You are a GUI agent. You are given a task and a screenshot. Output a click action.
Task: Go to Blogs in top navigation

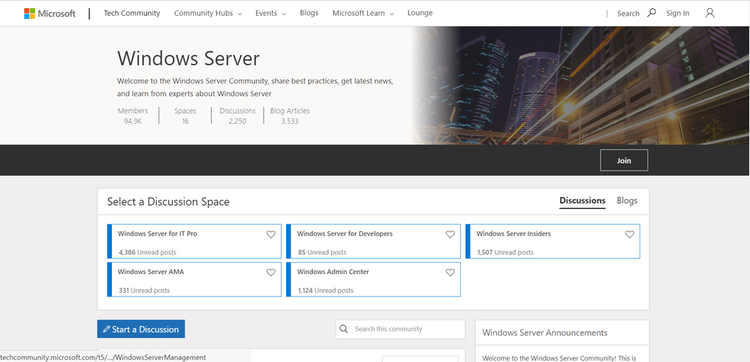tap(309, 13)
